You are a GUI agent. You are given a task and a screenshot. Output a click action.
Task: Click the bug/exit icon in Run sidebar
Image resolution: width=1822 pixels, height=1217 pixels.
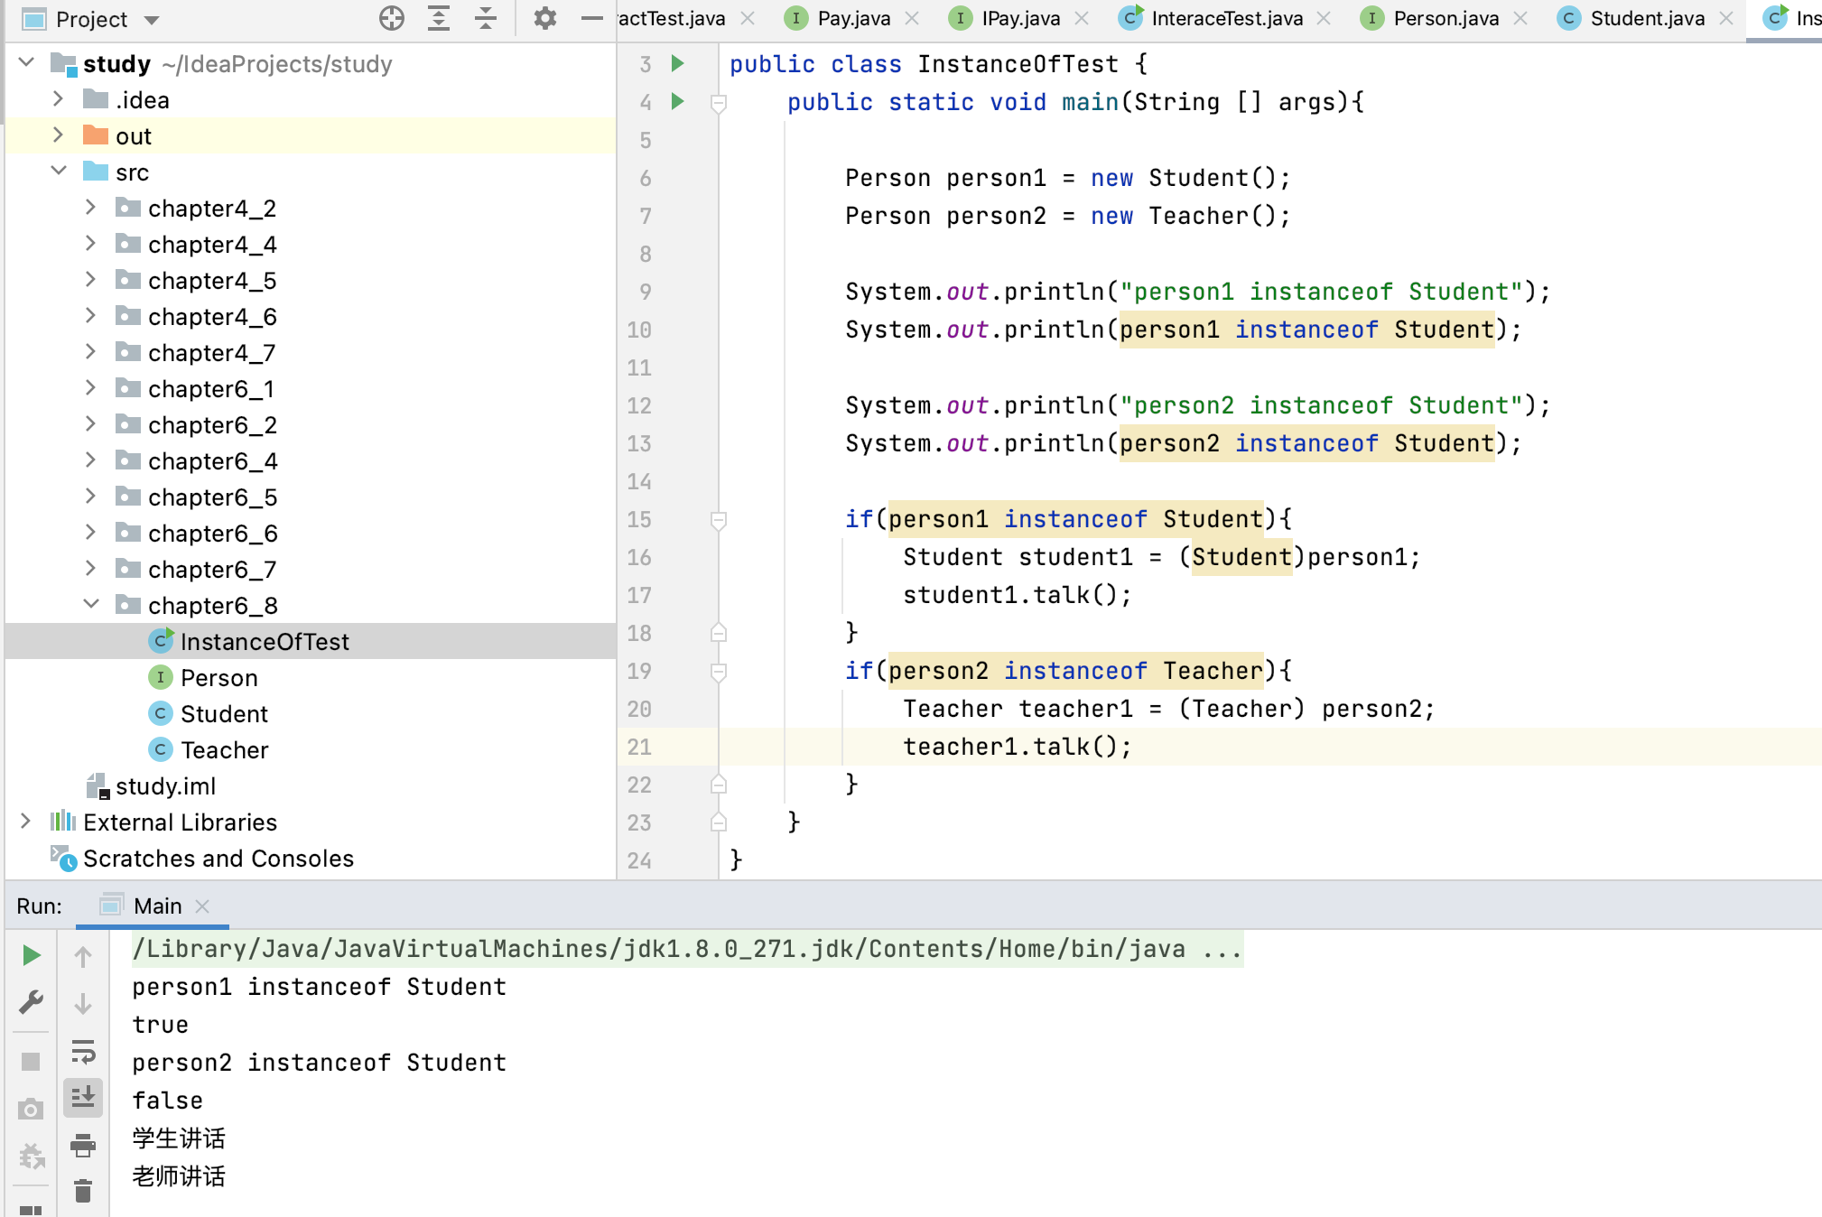pyautogui.click(x=31, y=1156)
